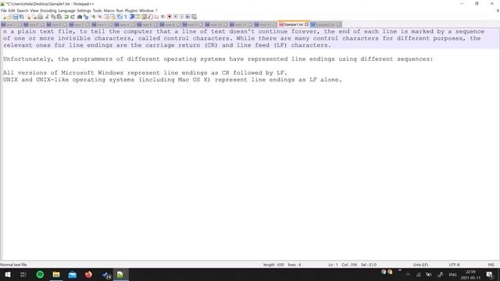Toggle the file monitoring eye icon
The image size is (500, 281).
click(x=162, y=16)
